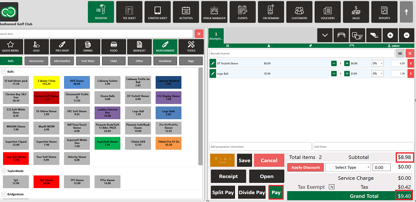Open the Register module

tap(101, 12)
